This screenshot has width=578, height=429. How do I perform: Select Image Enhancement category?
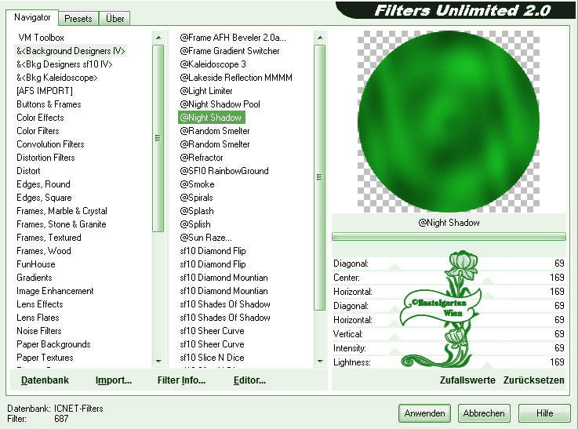coord(55,291)
